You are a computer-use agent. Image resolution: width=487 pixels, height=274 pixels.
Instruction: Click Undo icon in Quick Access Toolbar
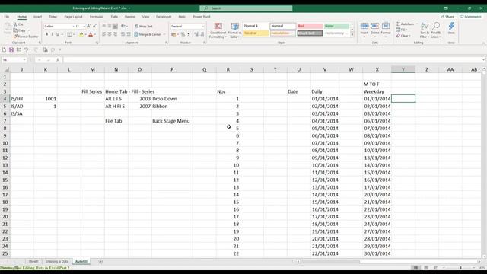[26, 49]
